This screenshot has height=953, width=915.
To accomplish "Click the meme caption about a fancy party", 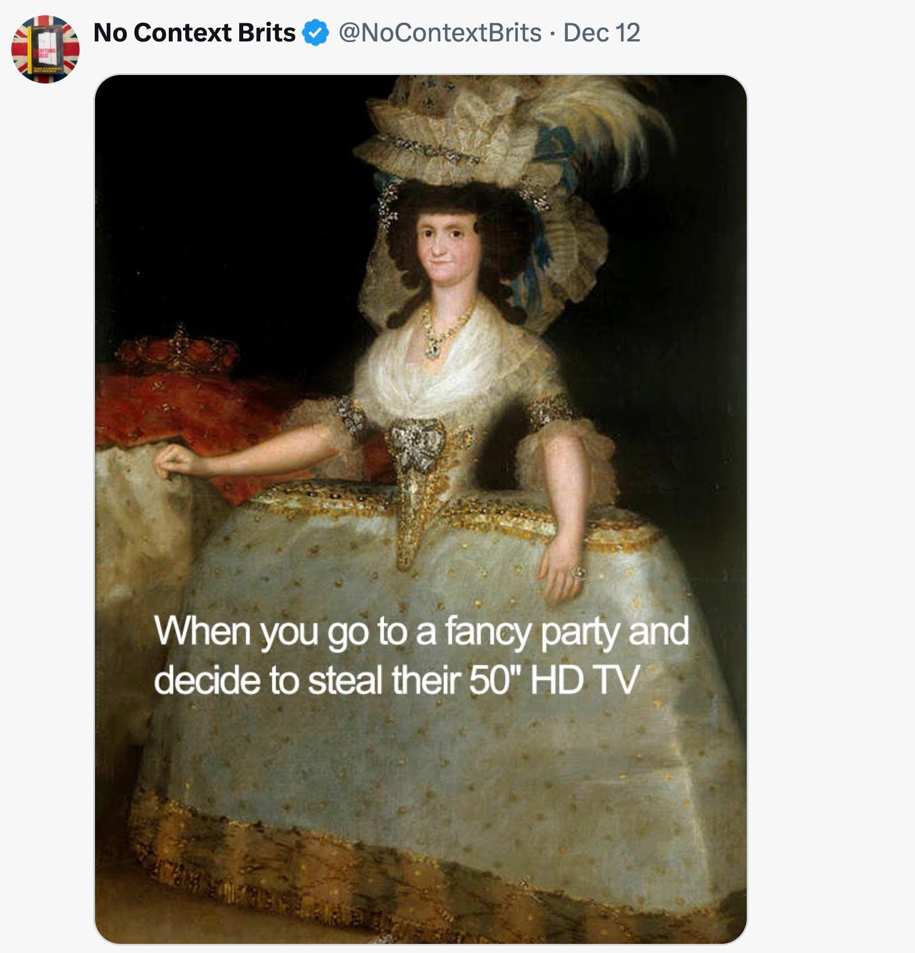I will point(421,655).
